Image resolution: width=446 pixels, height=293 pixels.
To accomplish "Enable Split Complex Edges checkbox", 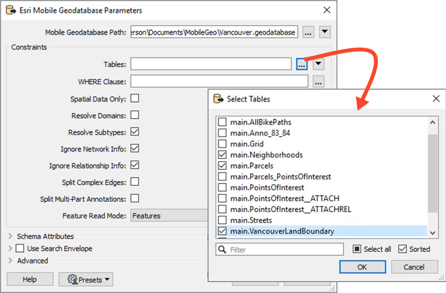I will point(135,182).
